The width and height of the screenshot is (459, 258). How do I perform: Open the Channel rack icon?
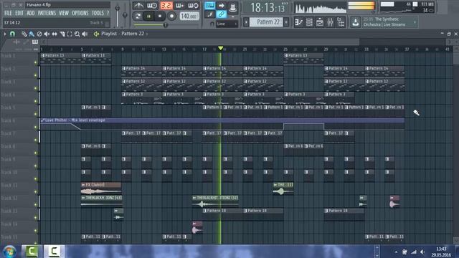coord(309,22)
